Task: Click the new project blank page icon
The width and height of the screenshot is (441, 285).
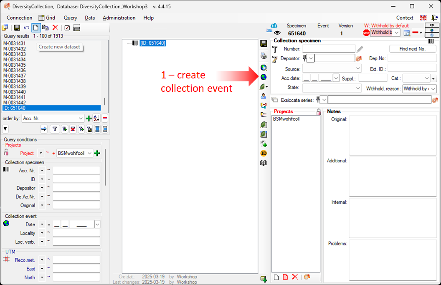Action: coord(276,277)
